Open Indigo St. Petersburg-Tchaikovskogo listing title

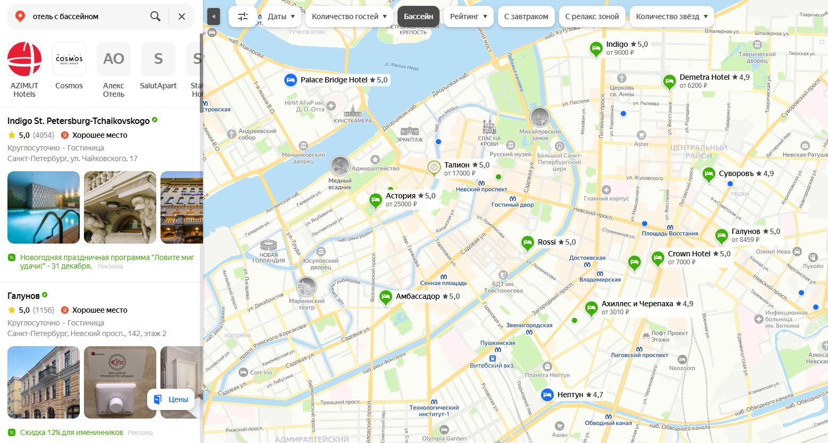(x=79, y=121)
